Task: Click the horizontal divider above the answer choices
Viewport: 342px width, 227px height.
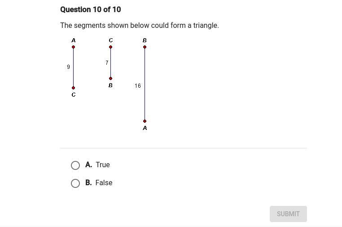Action: [183, 148]
